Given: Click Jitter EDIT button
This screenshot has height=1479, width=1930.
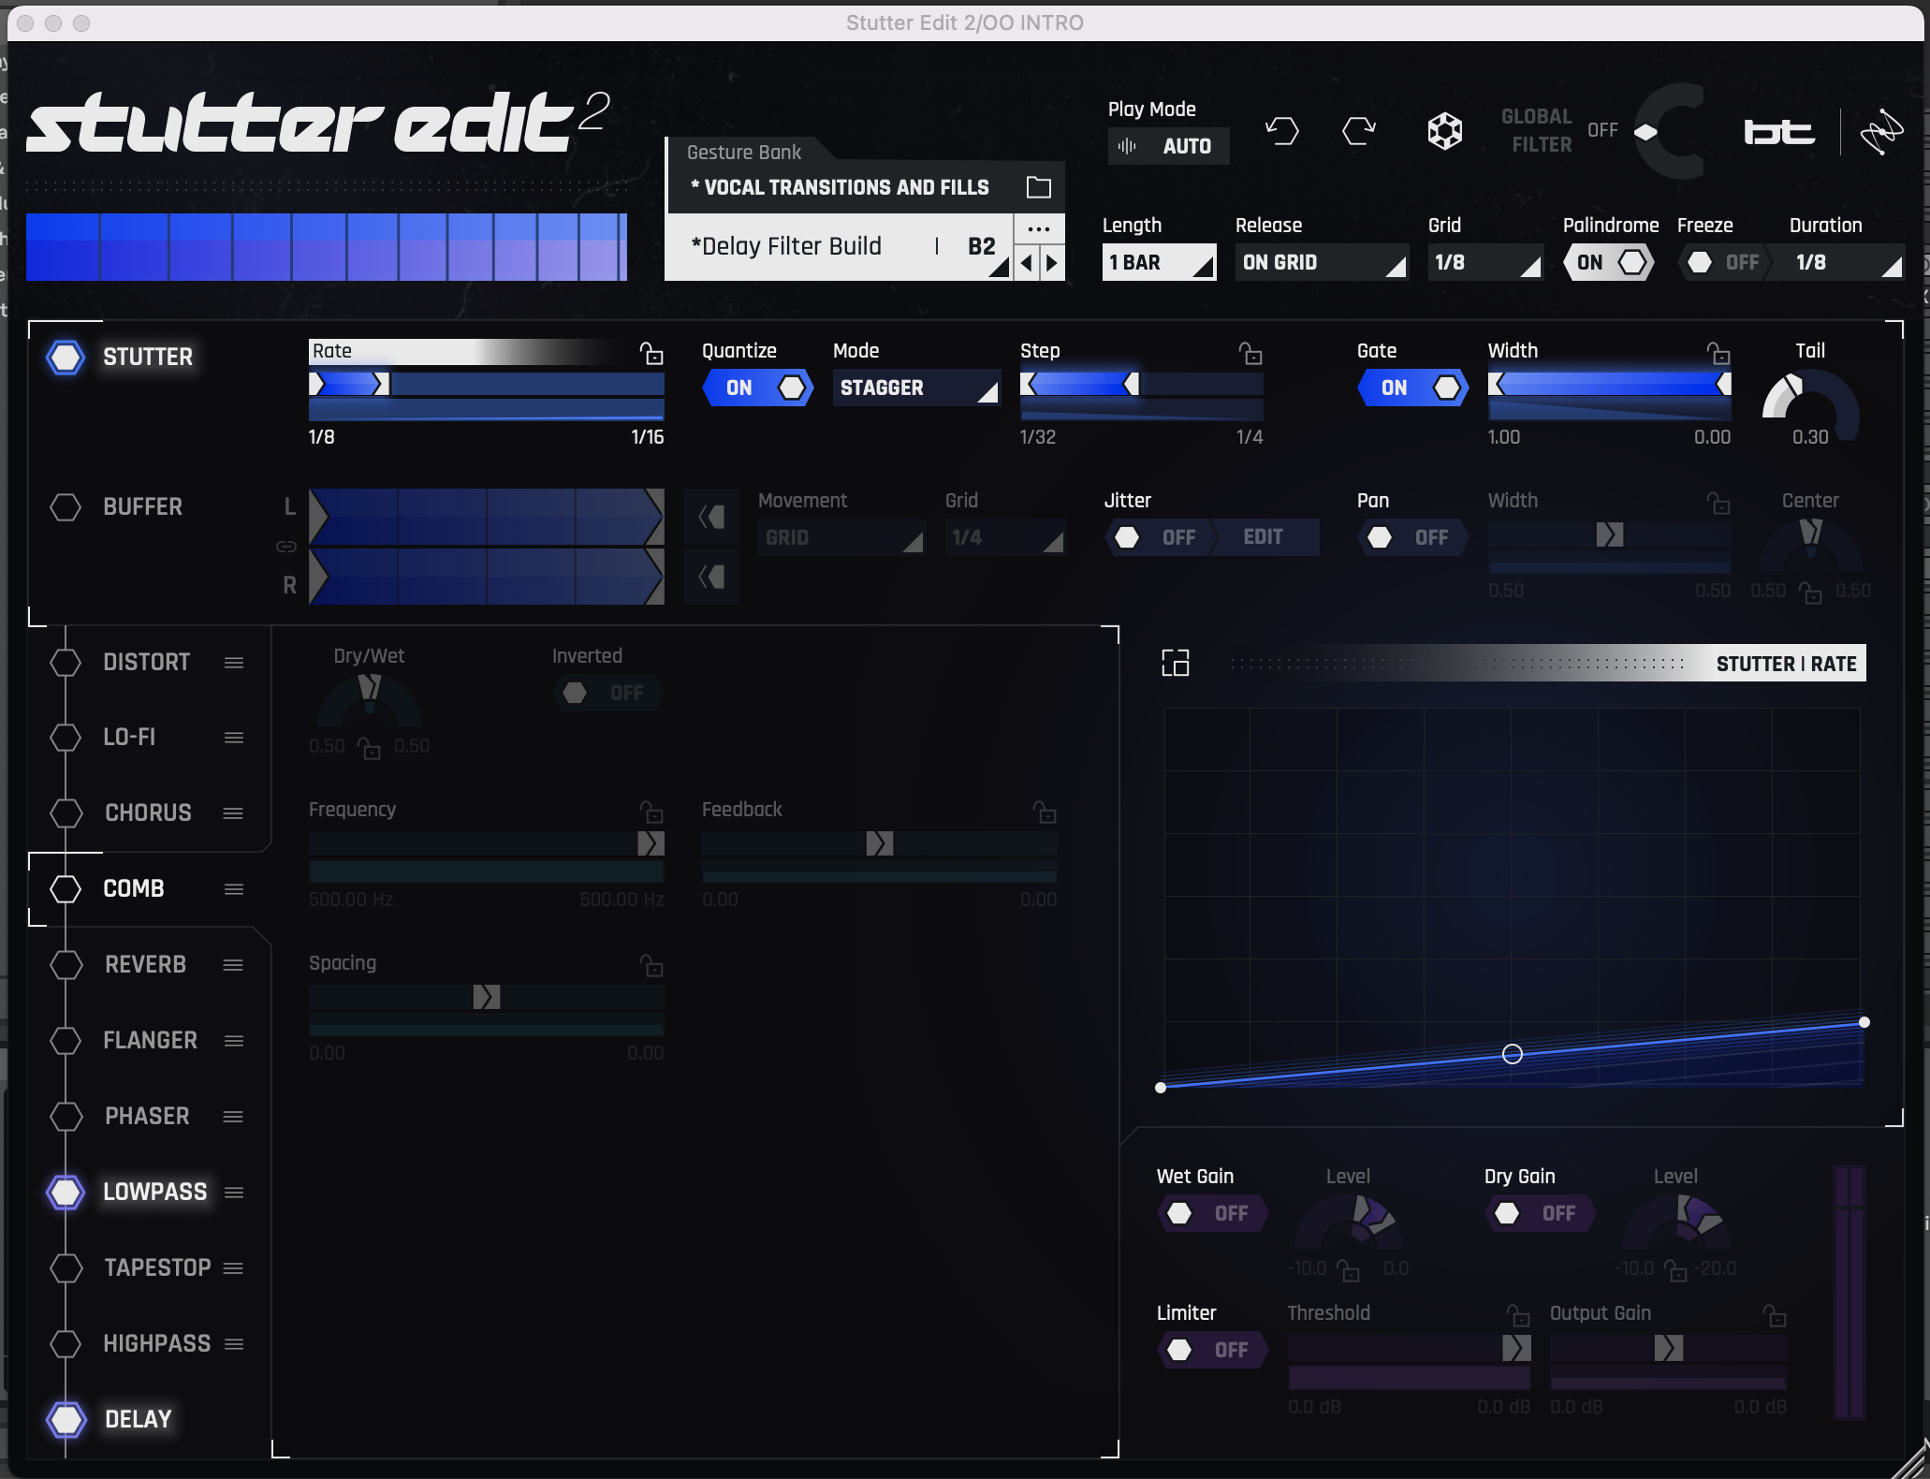Looking at the screenshot, I should [x=1263, y=537].
